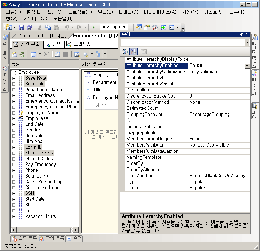
Task: Open the solution configuration Development dropdown
Action: point(130,27)
